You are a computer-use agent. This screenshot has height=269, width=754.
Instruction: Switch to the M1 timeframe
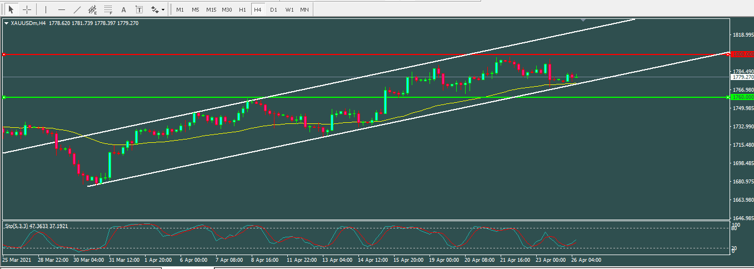pyautogui.click(x=180, y=9)
